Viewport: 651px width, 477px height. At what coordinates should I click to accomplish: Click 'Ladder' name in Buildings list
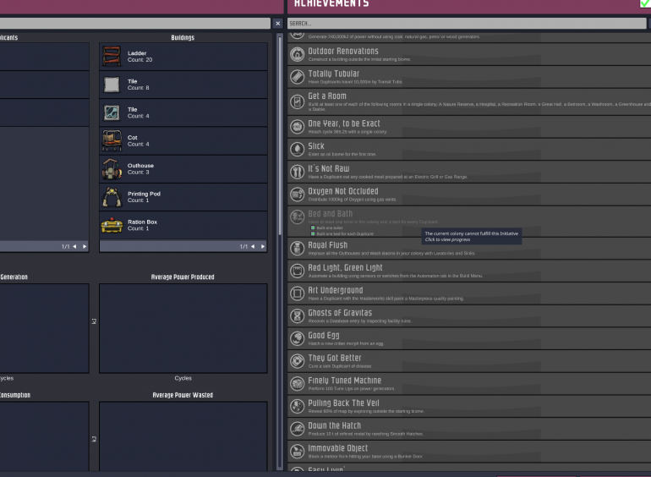pos(137,53)
